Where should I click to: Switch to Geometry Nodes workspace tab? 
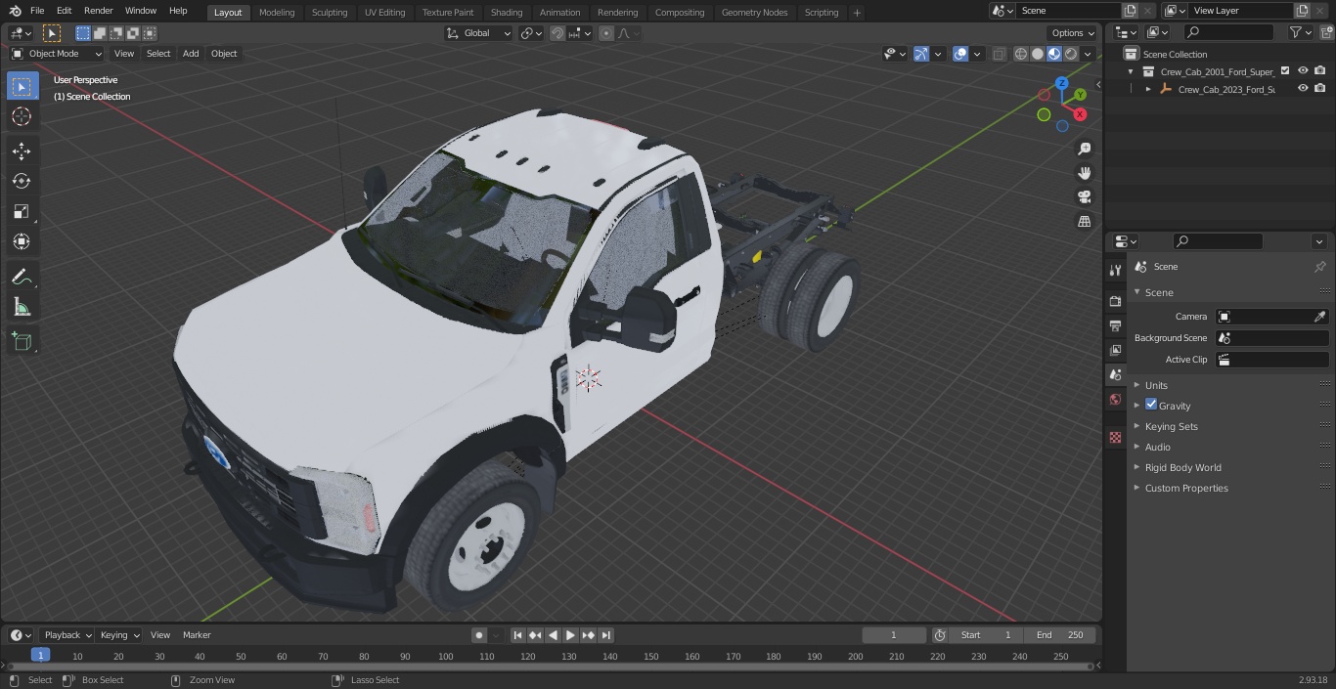[754, 12]
